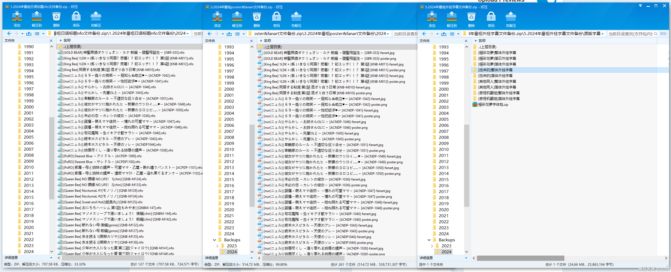This screenshot has width=671, height=272.
Task: Go back with arrow in 外挂字幕 window
Action: click(x=424, y=34)
